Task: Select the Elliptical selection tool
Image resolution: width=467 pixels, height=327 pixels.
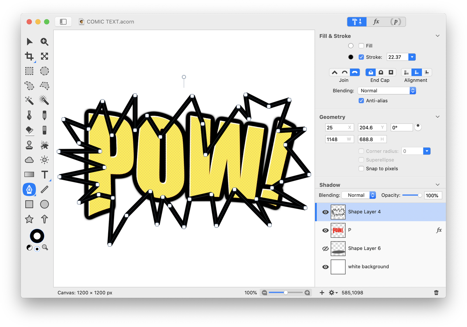Action: pos(45,71)
